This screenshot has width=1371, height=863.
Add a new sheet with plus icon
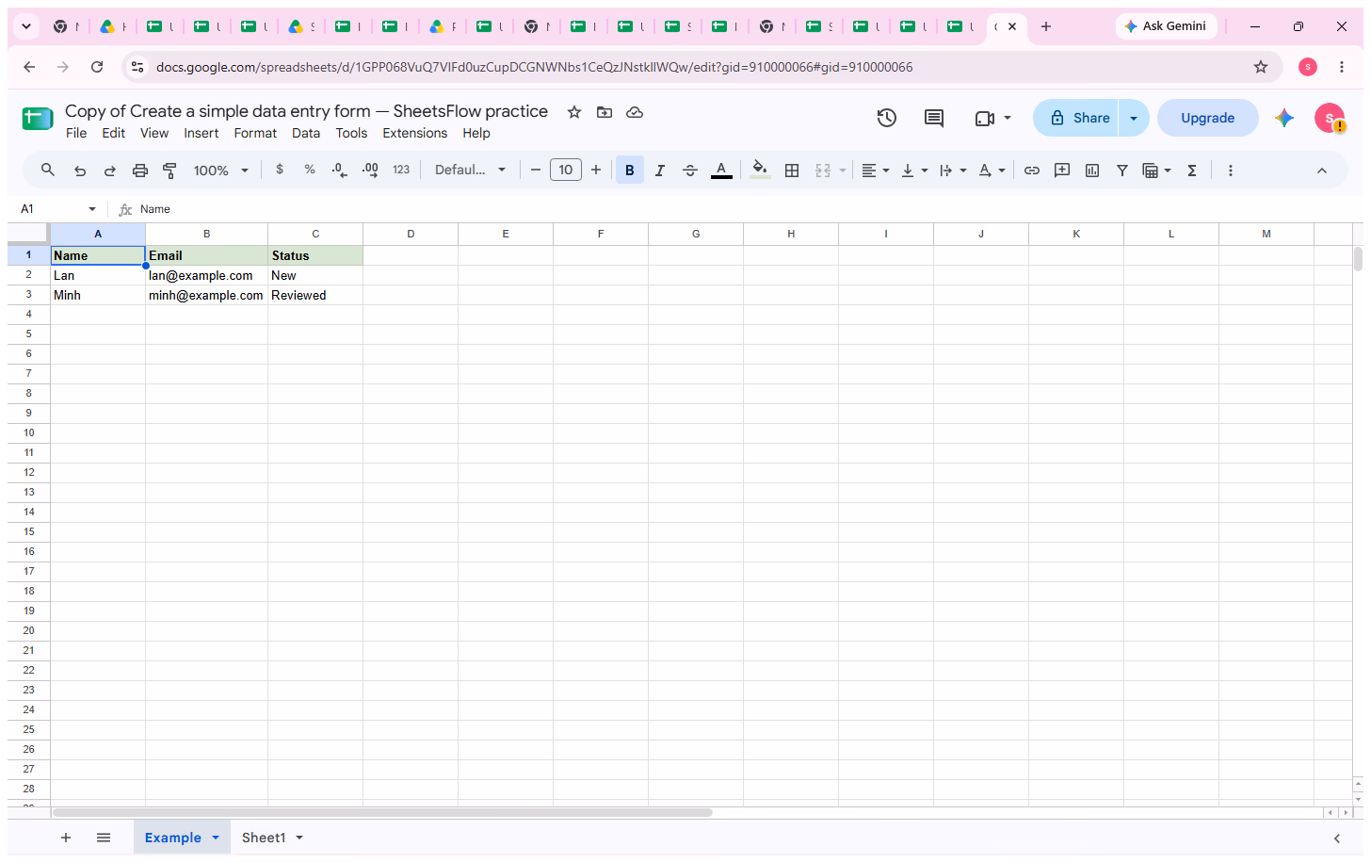66,838
